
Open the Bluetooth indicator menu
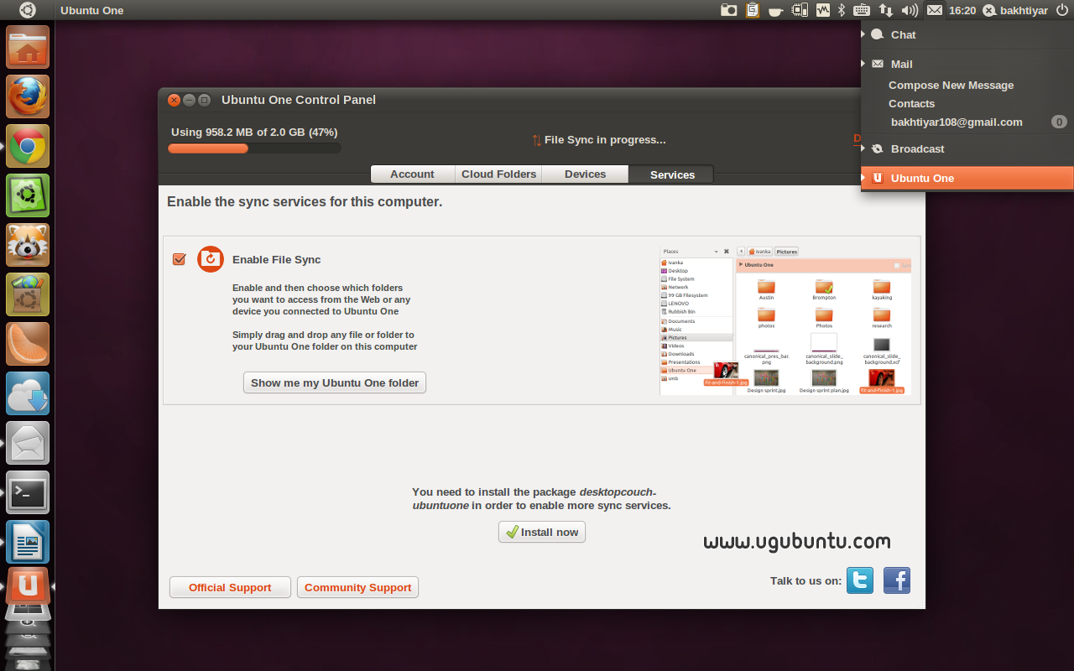point(842,10)
